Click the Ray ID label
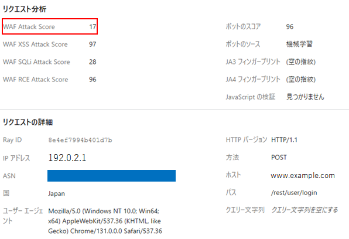Viewport: 349px width, 239px height. coord(12,140)
